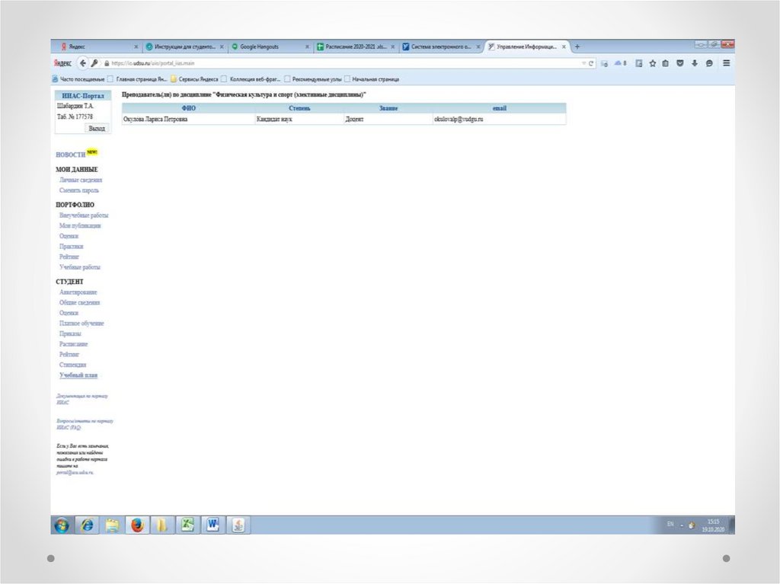
Task: Click the star bookmark icon in toolbar
Action: click(652, 63)
